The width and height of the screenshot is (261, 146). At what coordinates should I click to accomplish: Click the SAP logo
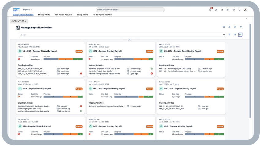click(x=16, y=10)
